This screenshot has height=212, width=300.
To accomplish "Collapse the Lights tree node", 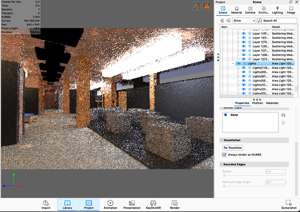I will tap(233, 64).
